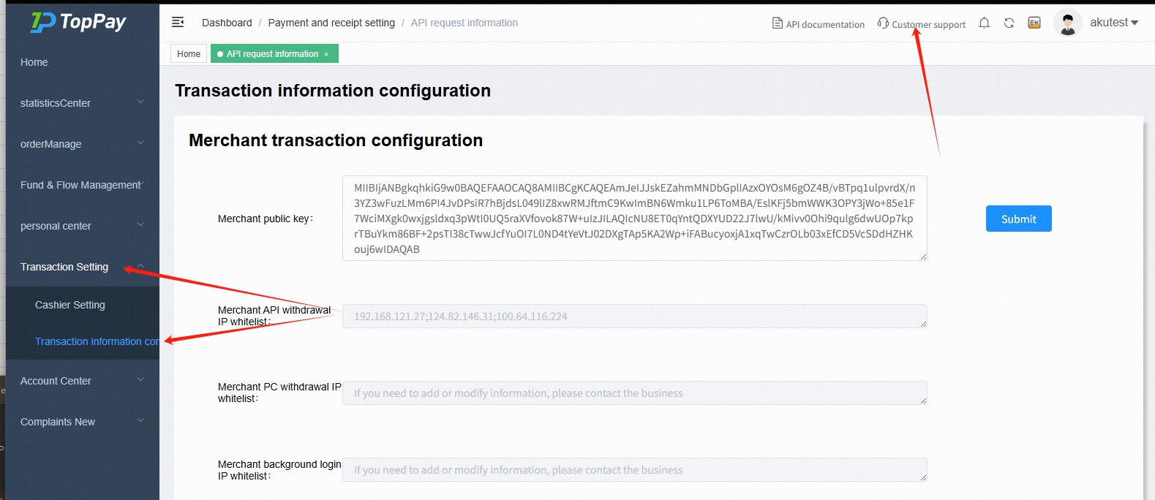Click Payment and receipt setting breadcrumb
The width and height of the screenshot is (1155, 500).
[331, 23]
